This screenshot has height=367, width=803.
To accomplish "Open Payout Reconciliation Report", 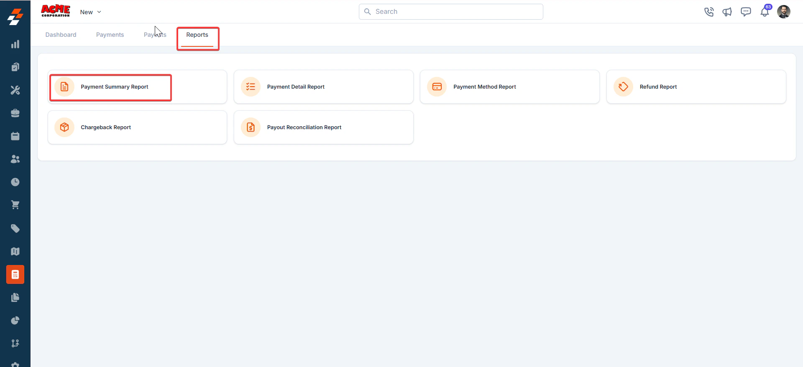I will point(324,127).
